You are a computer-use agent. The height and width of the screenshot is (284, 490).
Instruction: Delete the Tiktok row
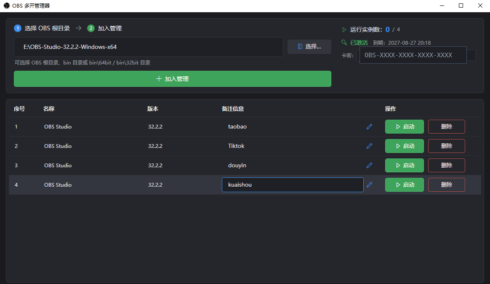click(447, 146)
